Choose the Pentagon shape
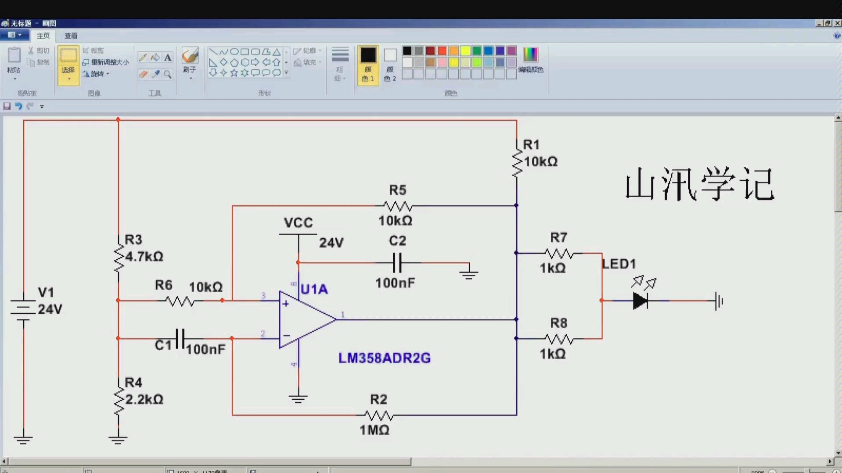Screen dimensions: 842x473 coord(234,62)
